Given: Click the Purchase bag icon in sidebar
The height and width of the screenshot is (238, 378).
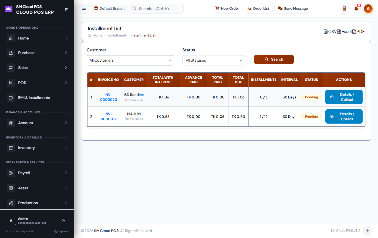Looking at the screenshot, I should coord(11,53).
